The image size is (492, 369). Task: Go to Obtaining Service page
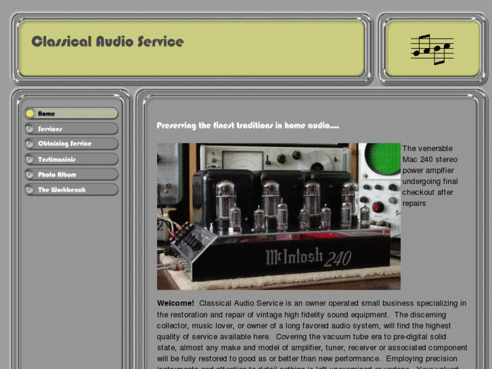click(x=71, y=144)
